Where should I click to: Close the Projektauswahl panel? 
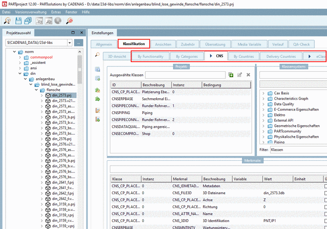click(82, 33)
